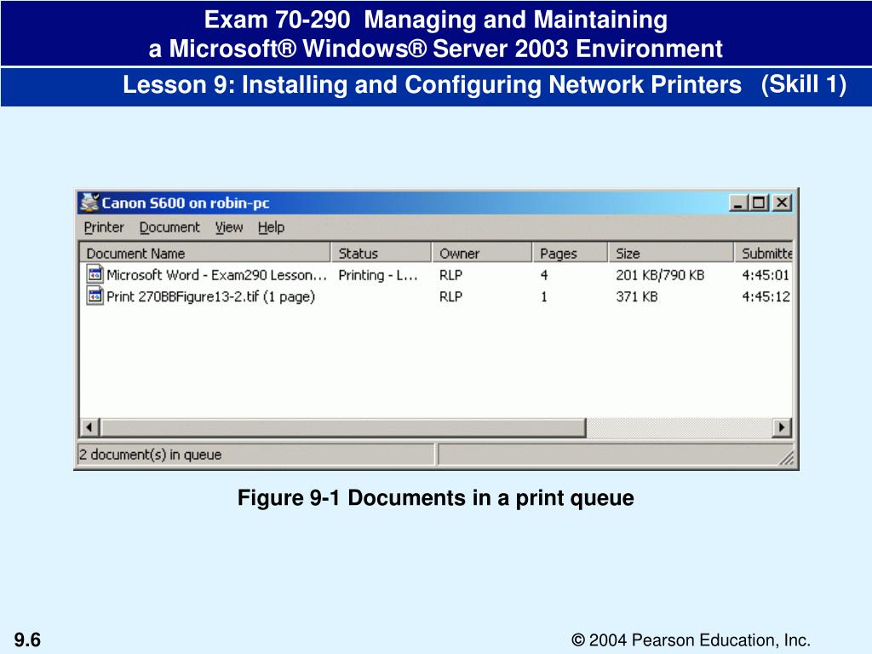This screenshot has height=654, width=872.
Task: Sort by Document Name column header
Action: click(205, 253)
